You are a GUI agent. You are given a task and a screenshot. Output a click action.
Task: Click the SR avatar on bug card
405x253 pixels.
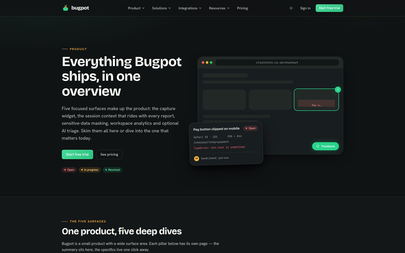click(x=196, y=158)
